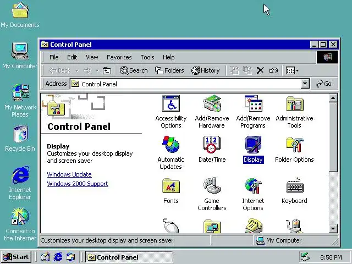Click the system tray network icon
This screenshot has width=352, height=264.
(306, 257)
